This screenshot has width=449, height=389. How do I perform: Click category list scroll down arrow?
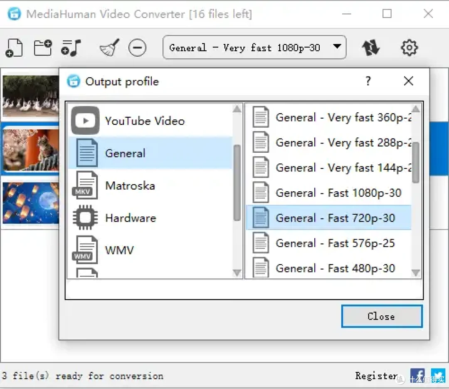pos(237,273)
